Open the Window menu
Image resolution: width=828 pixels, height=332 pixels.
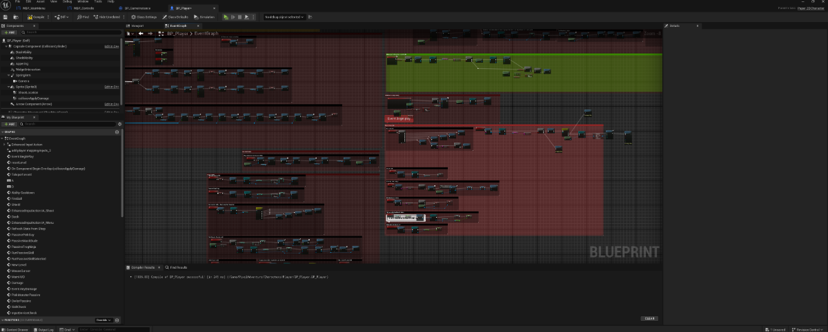(83, 2)
